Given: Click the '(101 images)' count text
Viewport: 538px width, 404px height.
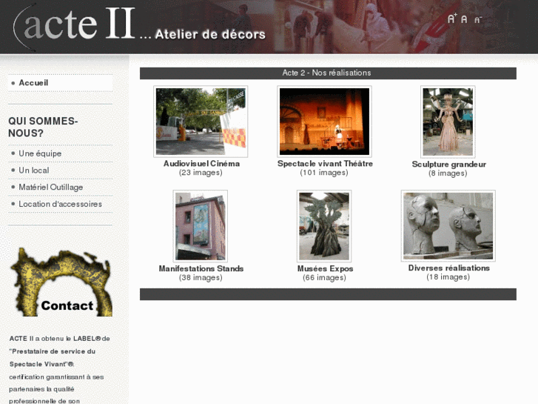Looking at the screenshot, I should pos(324,173).
